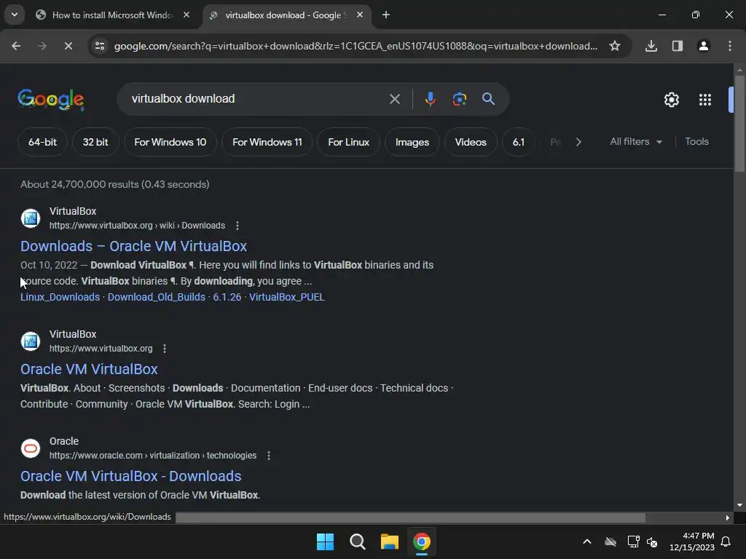This screenshot has width=746, height=559.
Task: Open the network tray icon
Action: pos(633,542)
